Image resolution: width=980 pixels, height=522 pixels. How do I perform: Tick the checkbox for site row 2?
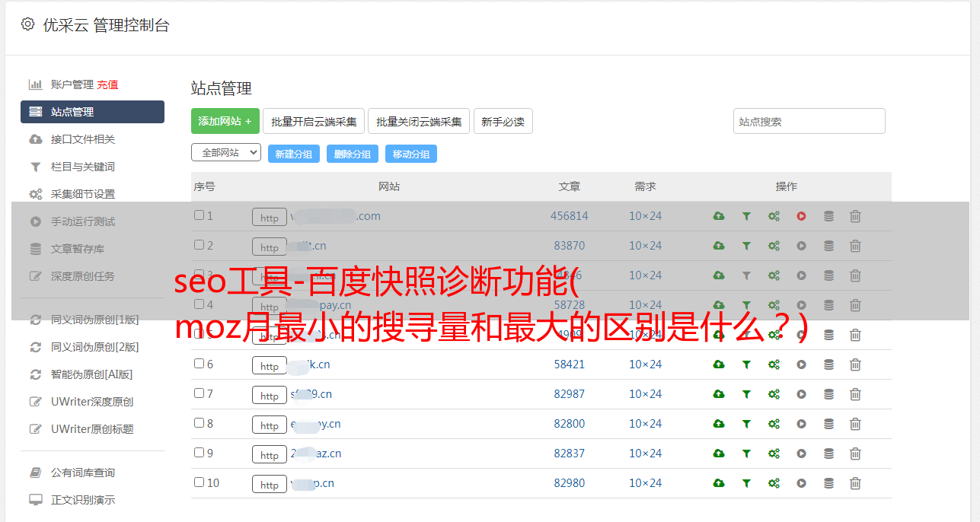click(x=199, y=245)
